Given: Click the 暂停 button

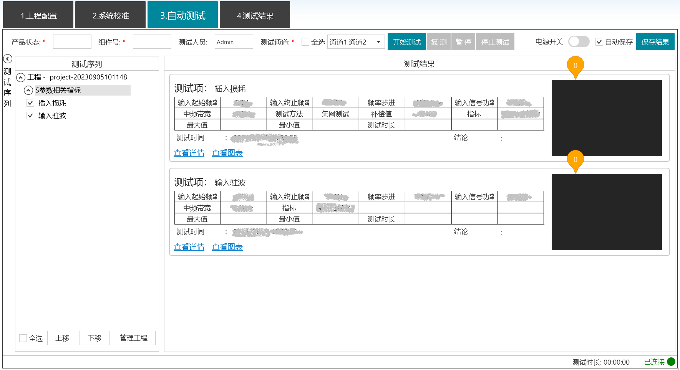Looking at the screenshot, I should 463,42.
